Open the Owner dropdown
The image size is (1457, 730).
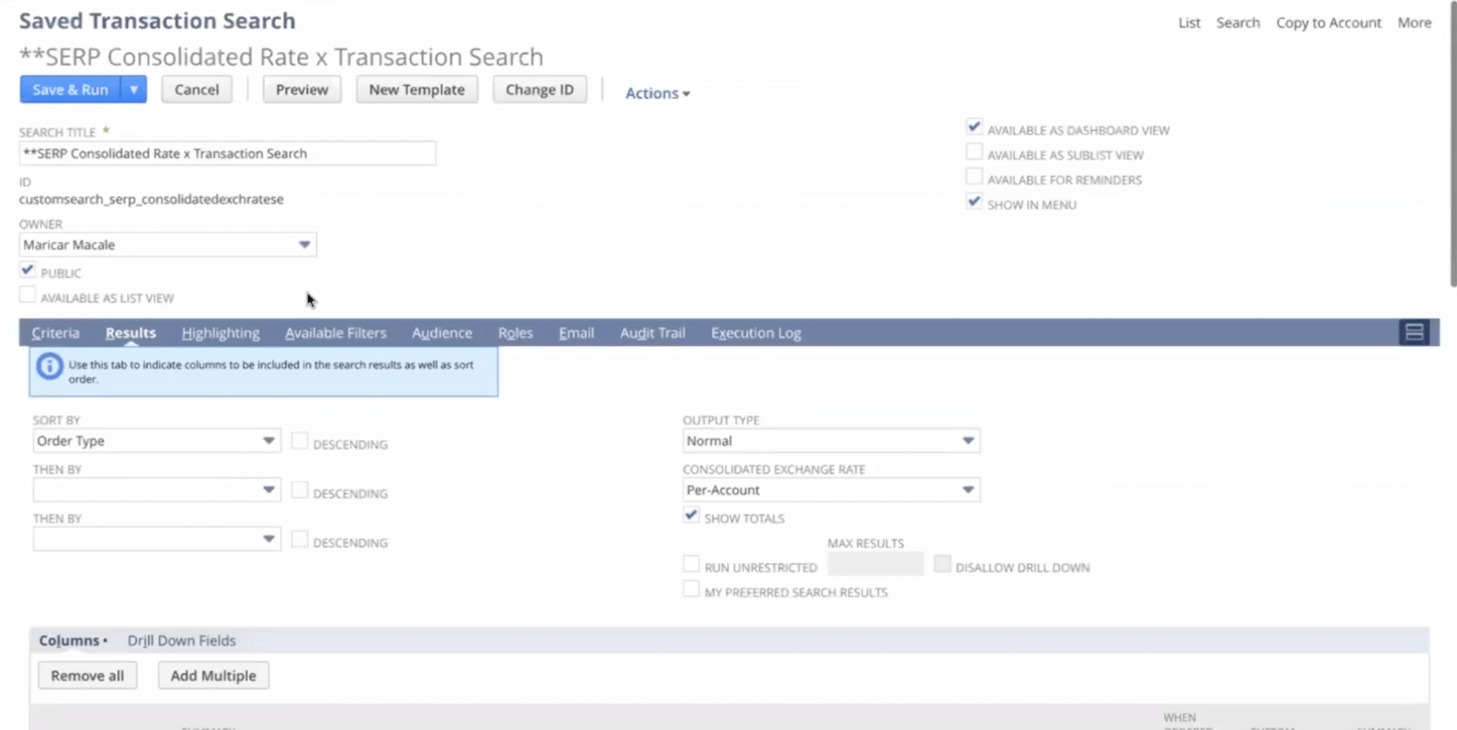[304, 245]
